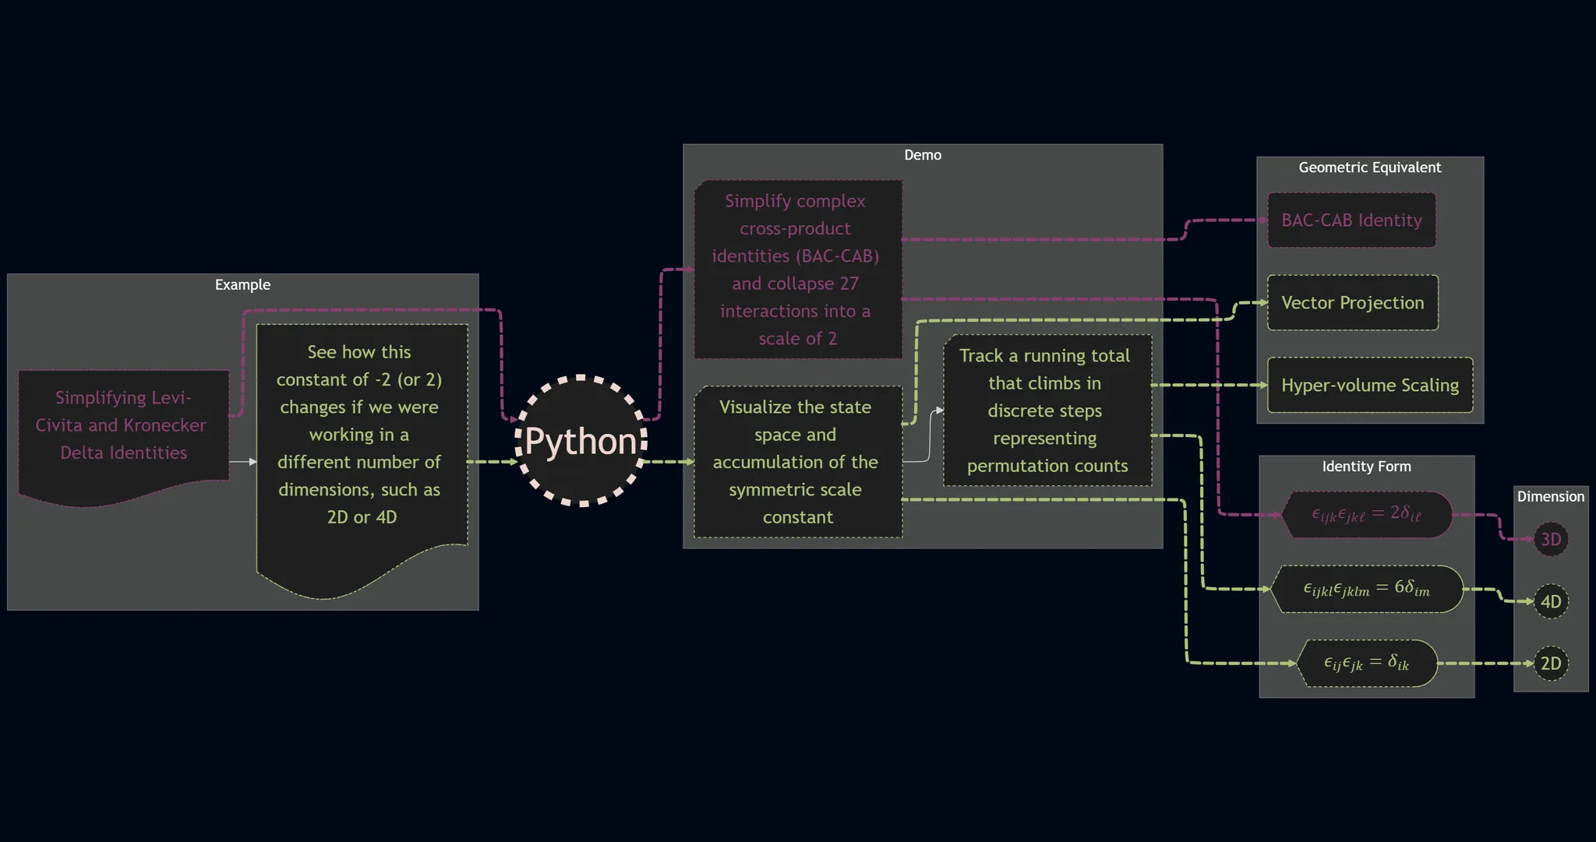
Task: Click the Python circle node
Action: (581, 441)
